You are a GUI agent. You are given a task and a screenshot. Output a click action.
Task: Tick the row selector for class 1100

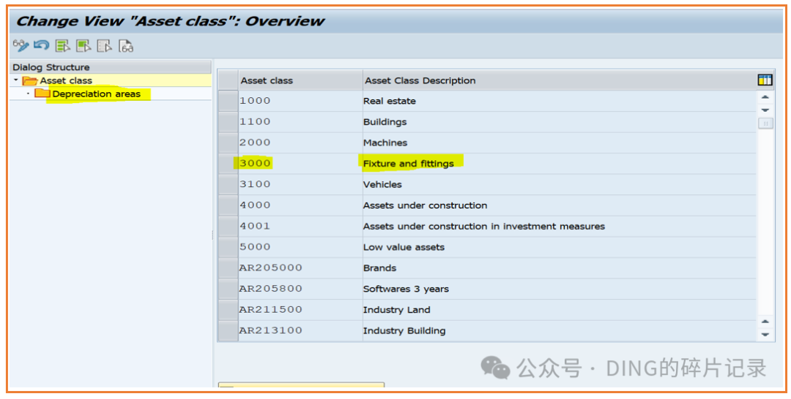[228, 122]
